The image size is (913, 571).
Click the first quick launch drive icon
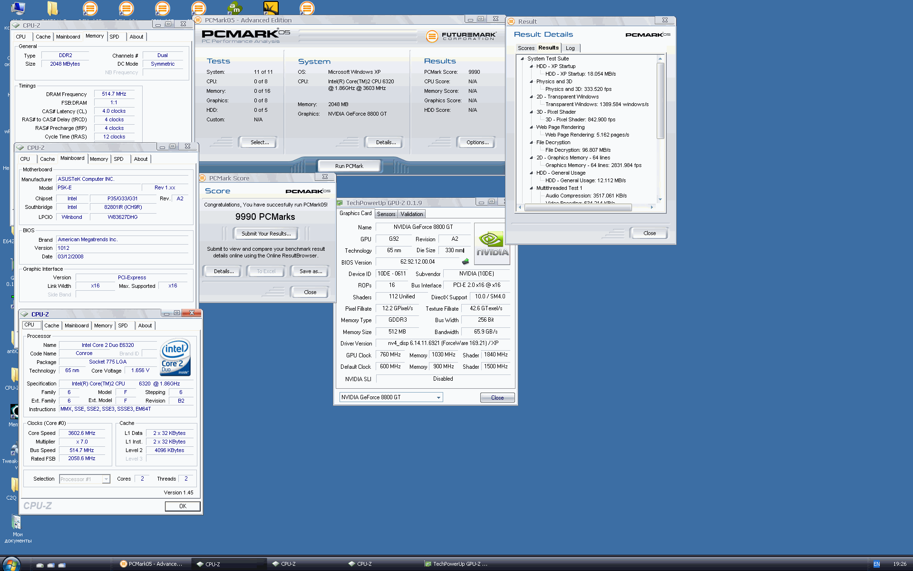coord(40,565)
